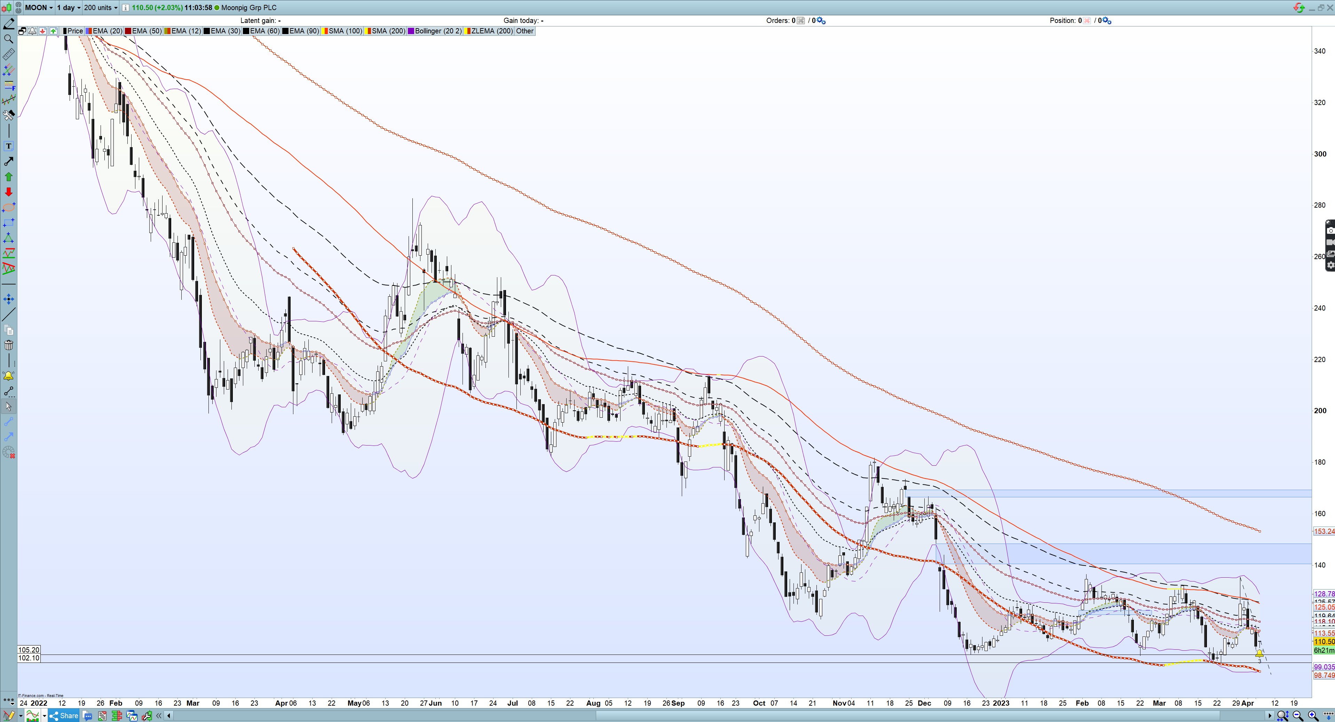Select the ruler measurement tool
This screenshot has height=722, width=1335.
8,54
